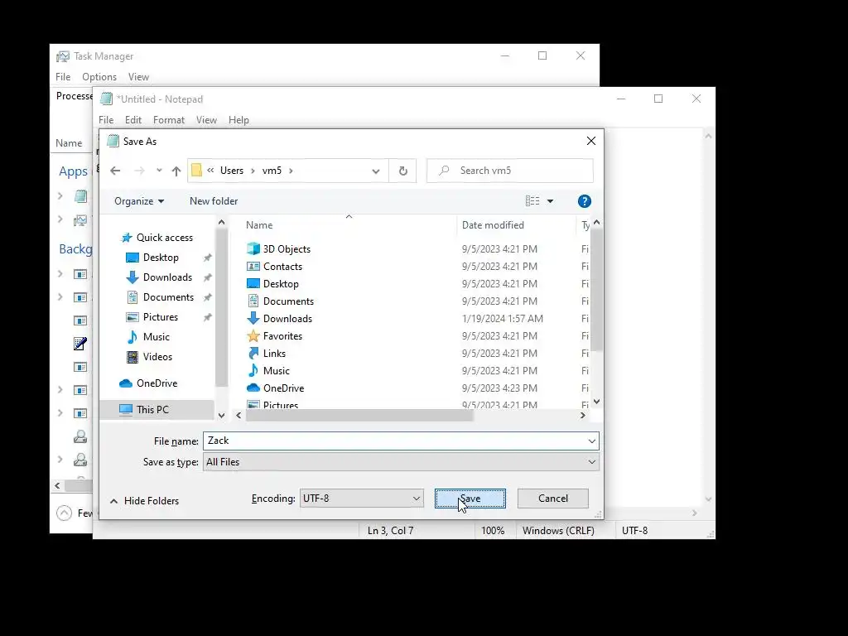Select Downloads folder in the file list
The width and height of the screenshot is (848, 636).
pos(287,319)
